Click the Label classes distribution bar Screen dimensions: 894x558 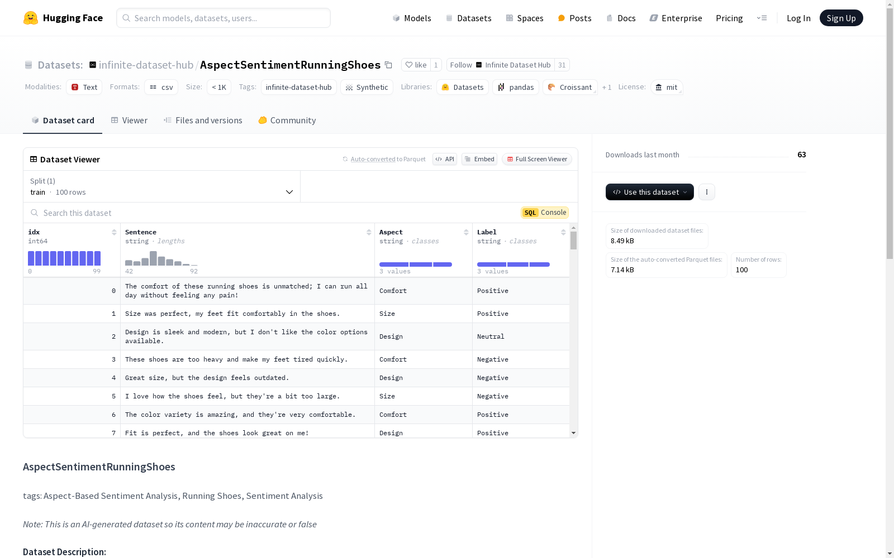[513, 264]
